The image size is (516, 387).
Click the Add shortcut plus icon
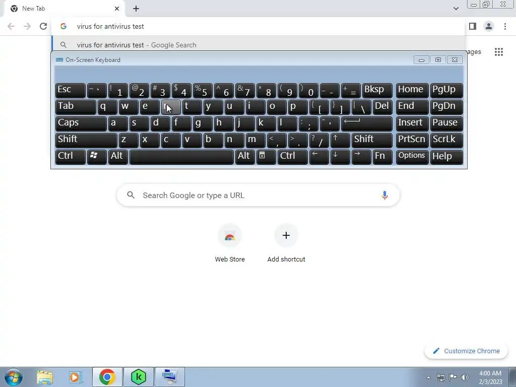click(286, 235)
